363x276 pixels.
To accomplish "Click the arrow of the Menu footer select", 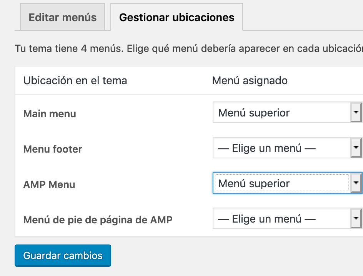I will (x=356, y=148).
